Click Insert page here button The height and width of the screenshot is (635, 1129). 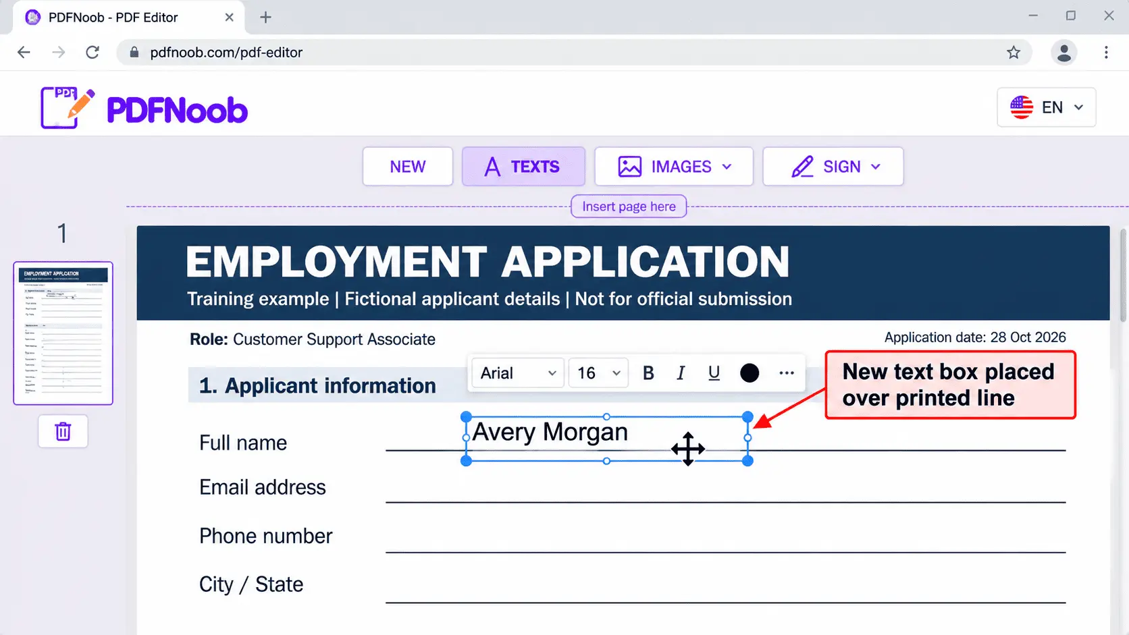[629, 206]
